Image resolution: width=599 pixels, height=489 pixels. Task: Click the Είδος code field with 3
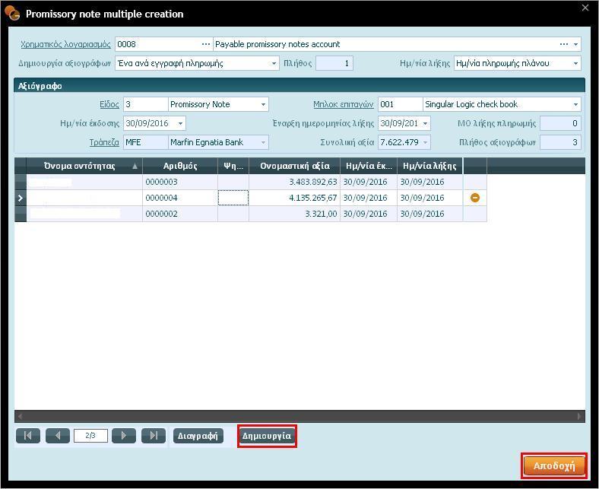[x=145, y=104]
